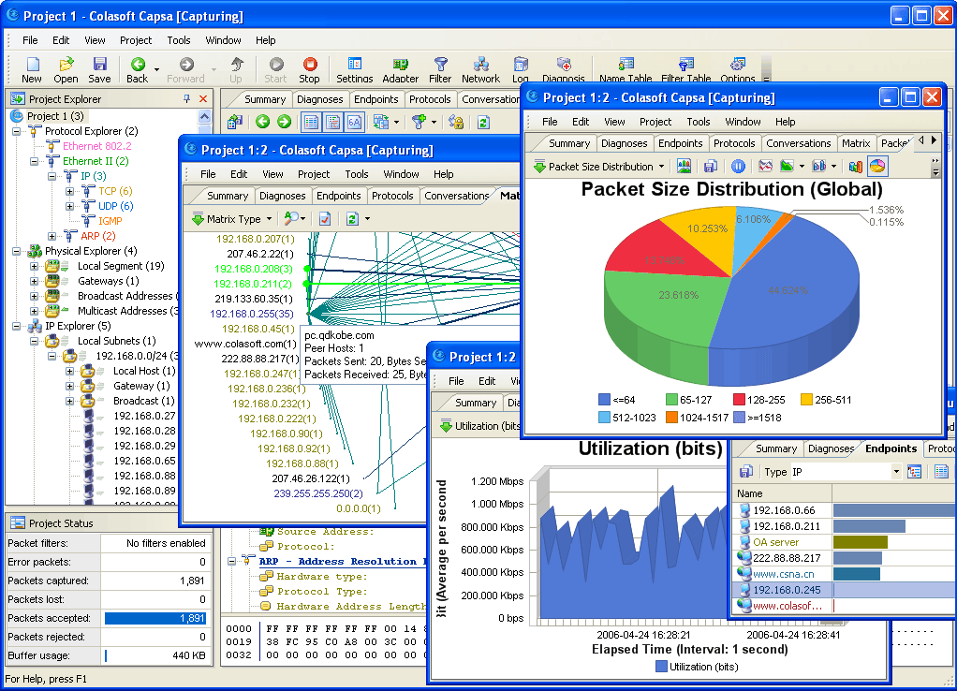Click the Ethernet II (2) tree item
The image size is (957, 691).
coord(96,161)
